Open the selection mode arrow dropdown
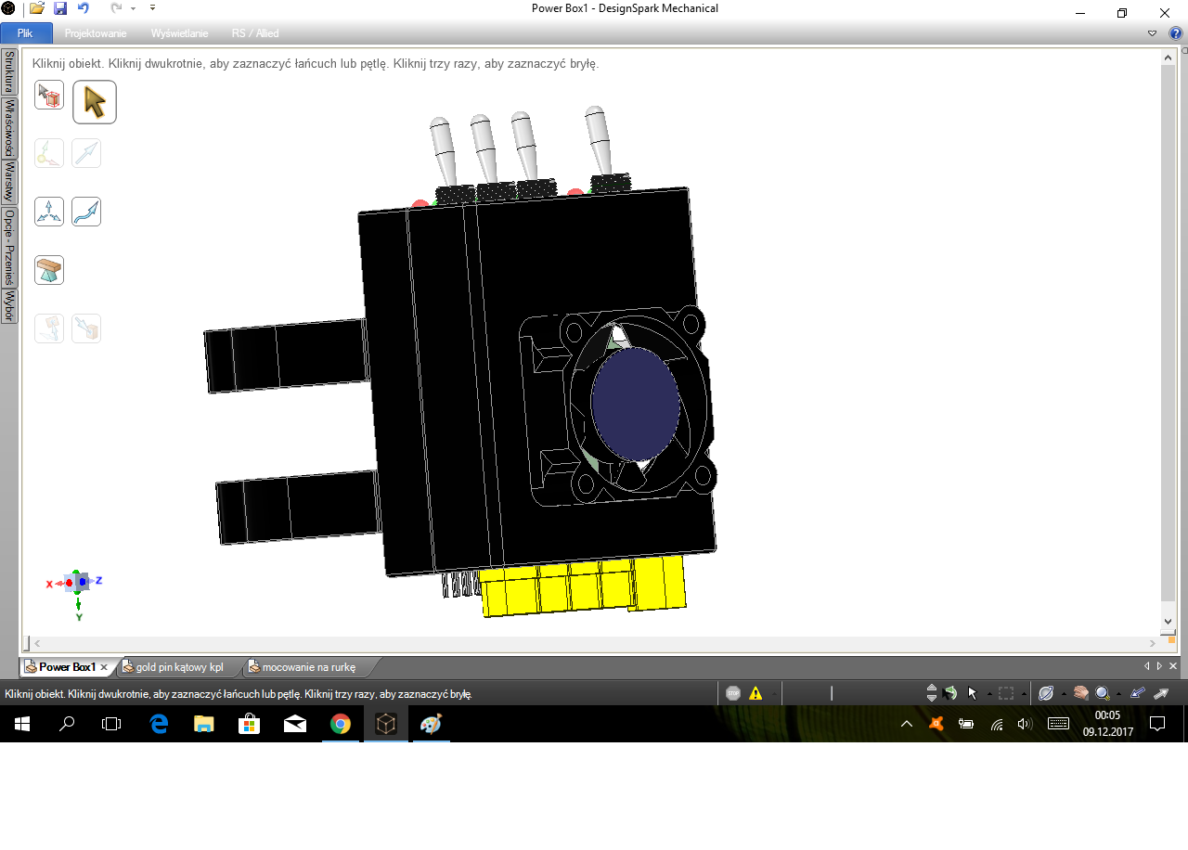1188x850 pixels. click(989, 694)
